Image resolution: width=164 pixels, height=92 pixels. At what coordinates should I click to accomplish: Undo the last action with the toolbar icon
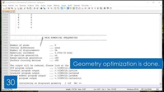point(34,8)
